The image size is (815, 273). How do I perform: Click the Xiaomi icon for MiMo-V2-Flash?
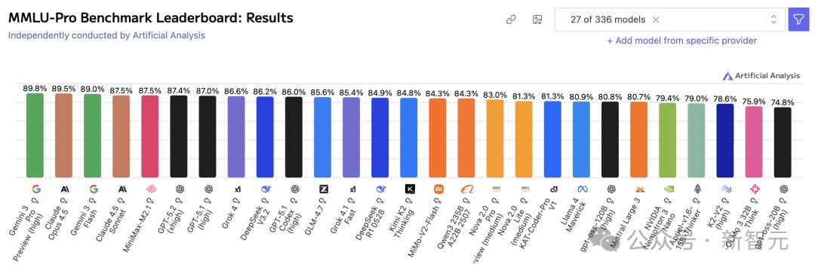[x=438, y=189]
